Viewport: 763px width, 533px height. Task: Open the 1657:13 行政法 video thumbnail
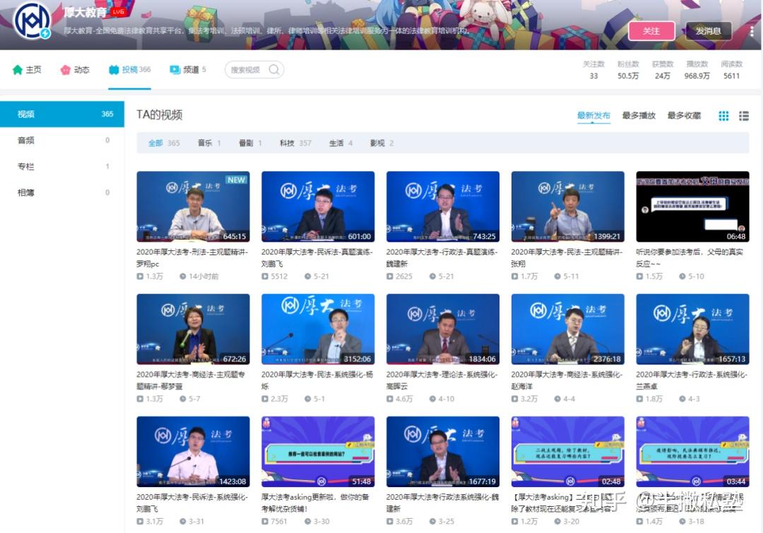pos(693,329)
